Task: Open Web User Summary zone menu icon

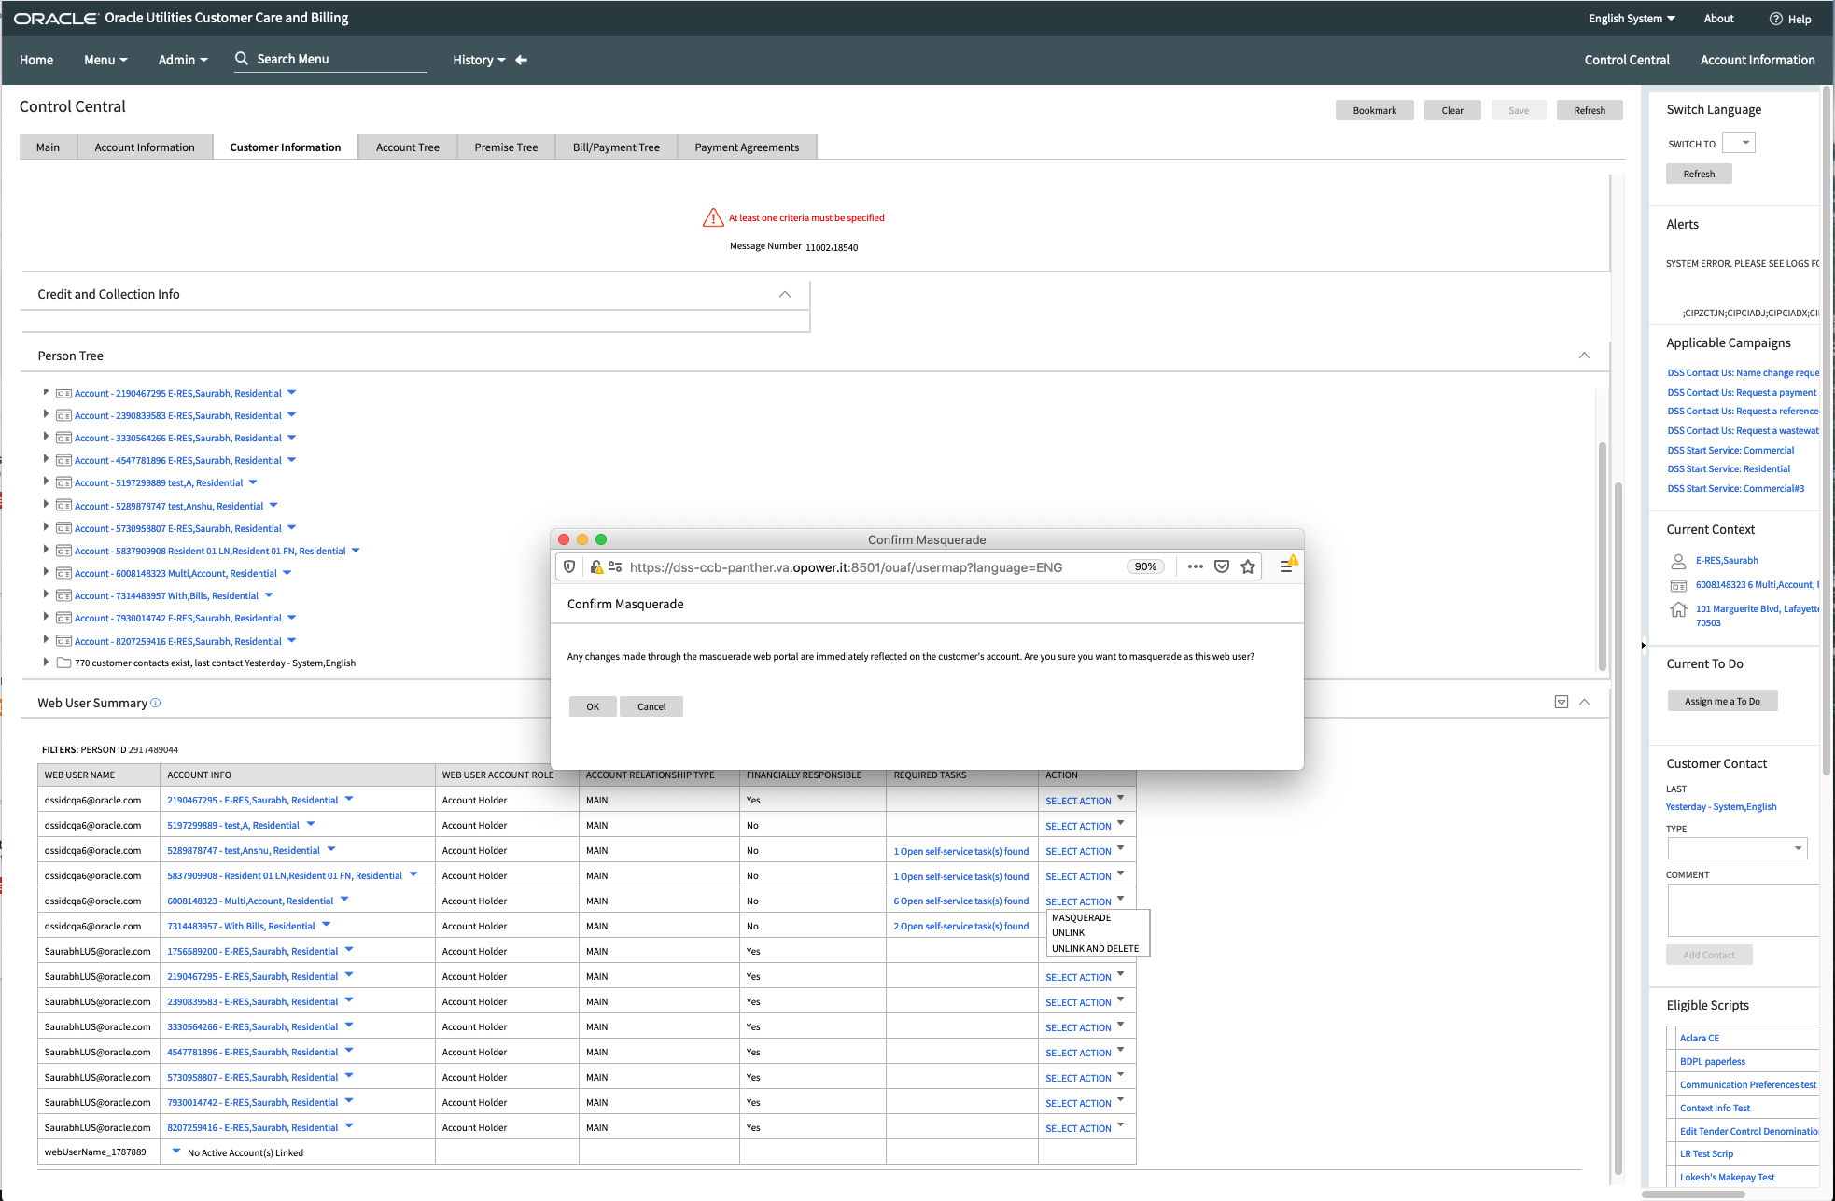Action: click(1562, 702)
